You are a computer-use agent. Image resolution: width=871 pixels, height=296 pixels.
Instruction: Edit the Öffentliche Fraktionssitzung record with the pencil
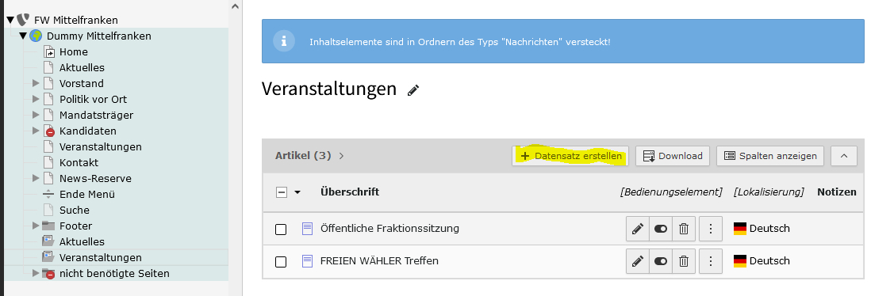click(638, 229)
